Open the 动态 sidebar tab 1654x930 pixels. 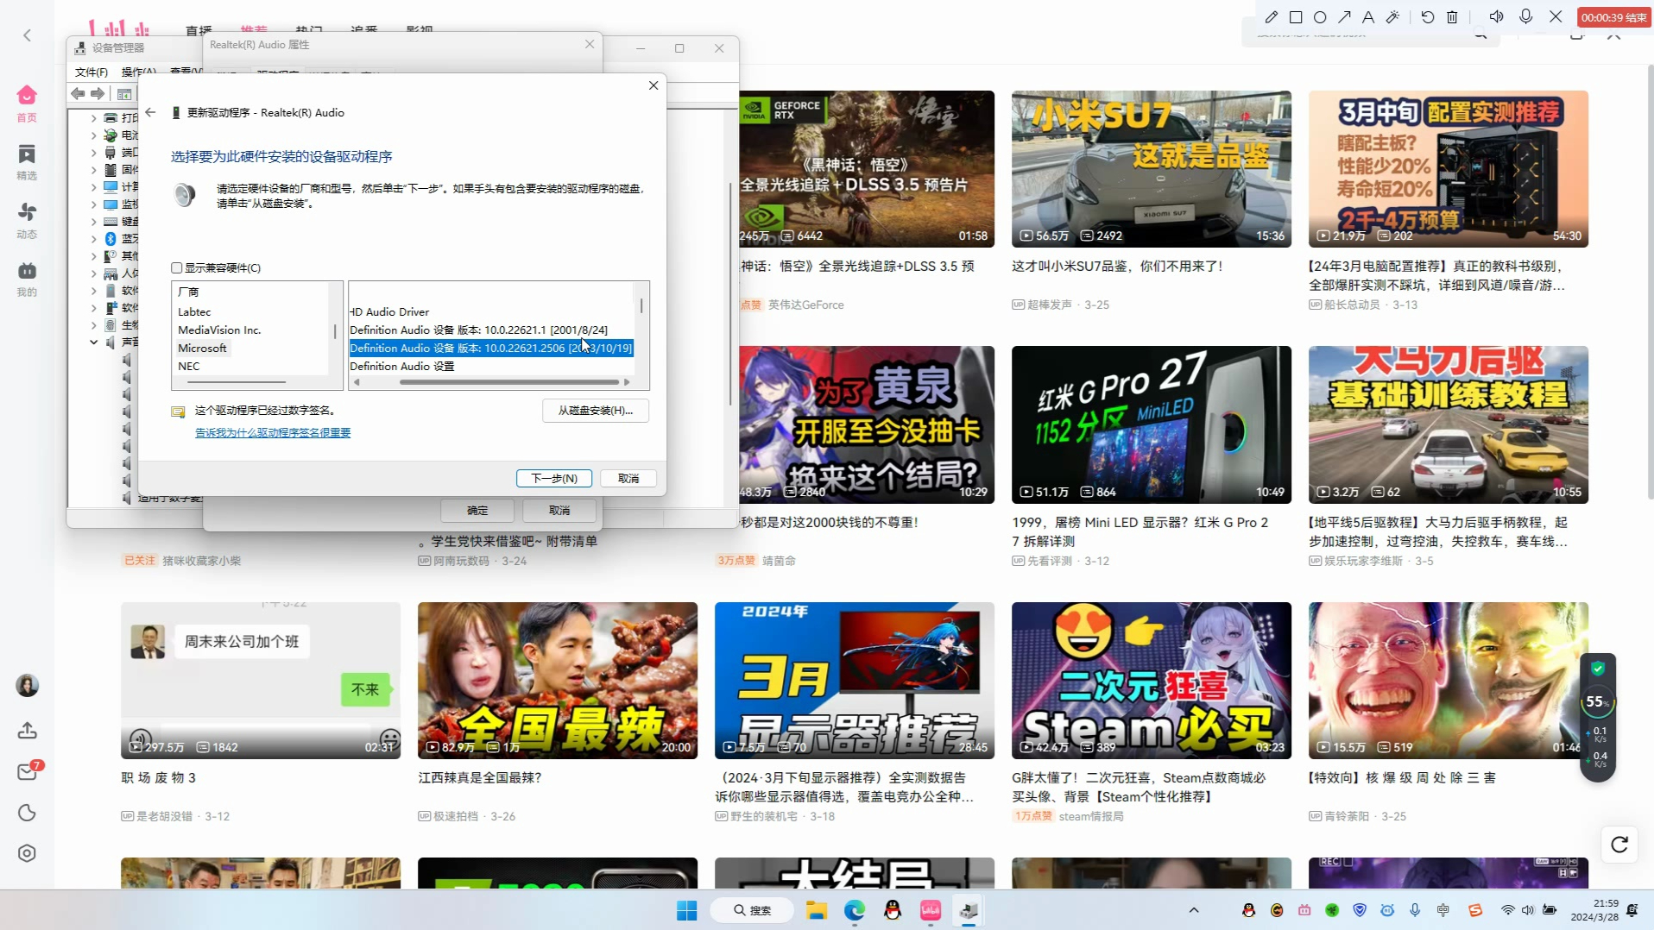[x=27, y=221]
